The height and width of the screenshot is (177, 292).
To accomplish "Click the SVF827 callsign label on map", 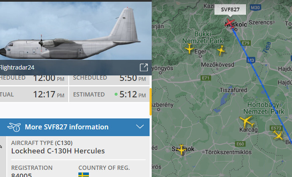I will 230,10.
